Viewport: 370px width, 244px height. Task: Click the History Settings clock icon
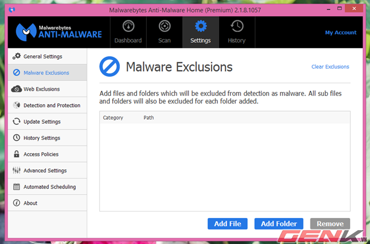click(x=17, y=138)
